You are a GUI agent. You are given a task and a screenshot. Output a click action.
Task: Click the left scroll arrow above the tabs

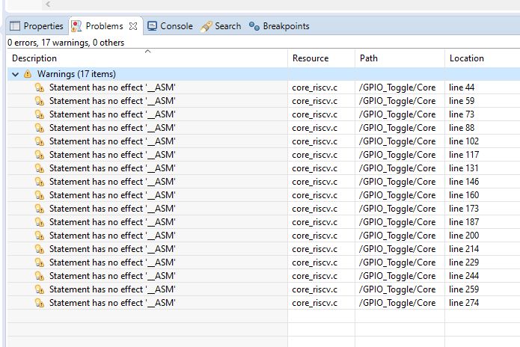click(x=48, y=4)
